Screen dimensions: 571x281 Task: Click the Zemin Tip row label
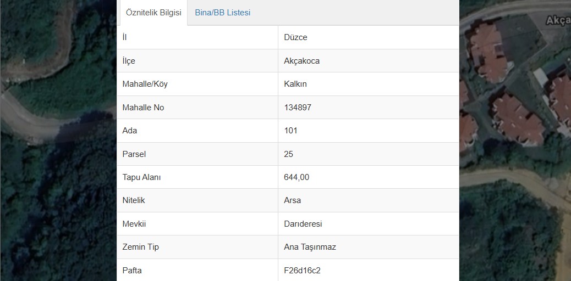point(141,247)
